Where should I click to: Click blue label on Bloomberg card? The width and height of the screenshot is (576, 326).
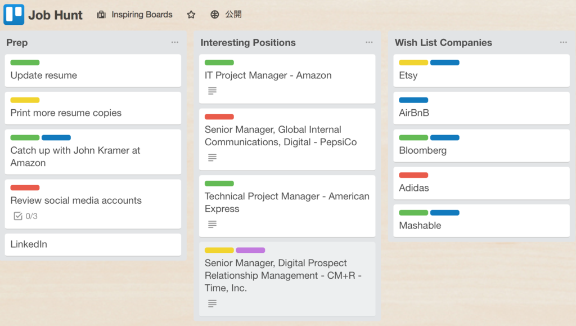[445, 137]
